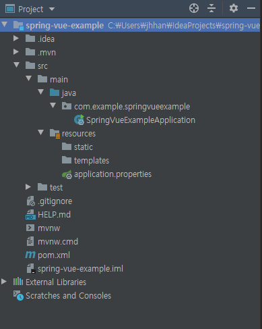Select the resources label
262x329 pixels.
point(79,134)
